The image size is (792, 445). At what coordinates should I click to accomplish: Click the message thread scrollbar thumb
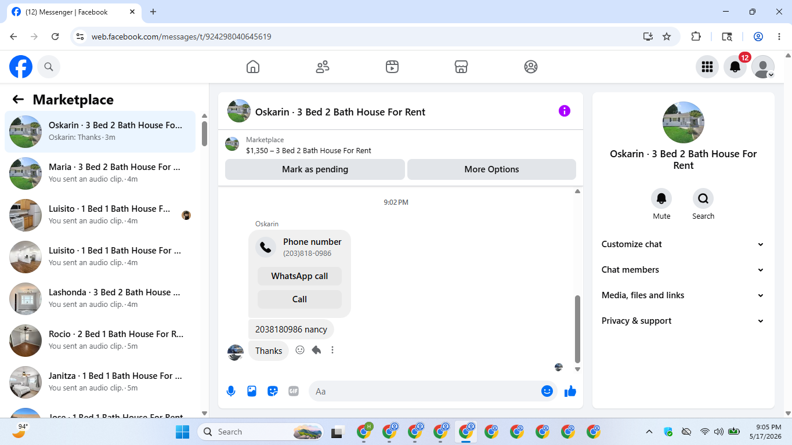[x=577, y=329]
